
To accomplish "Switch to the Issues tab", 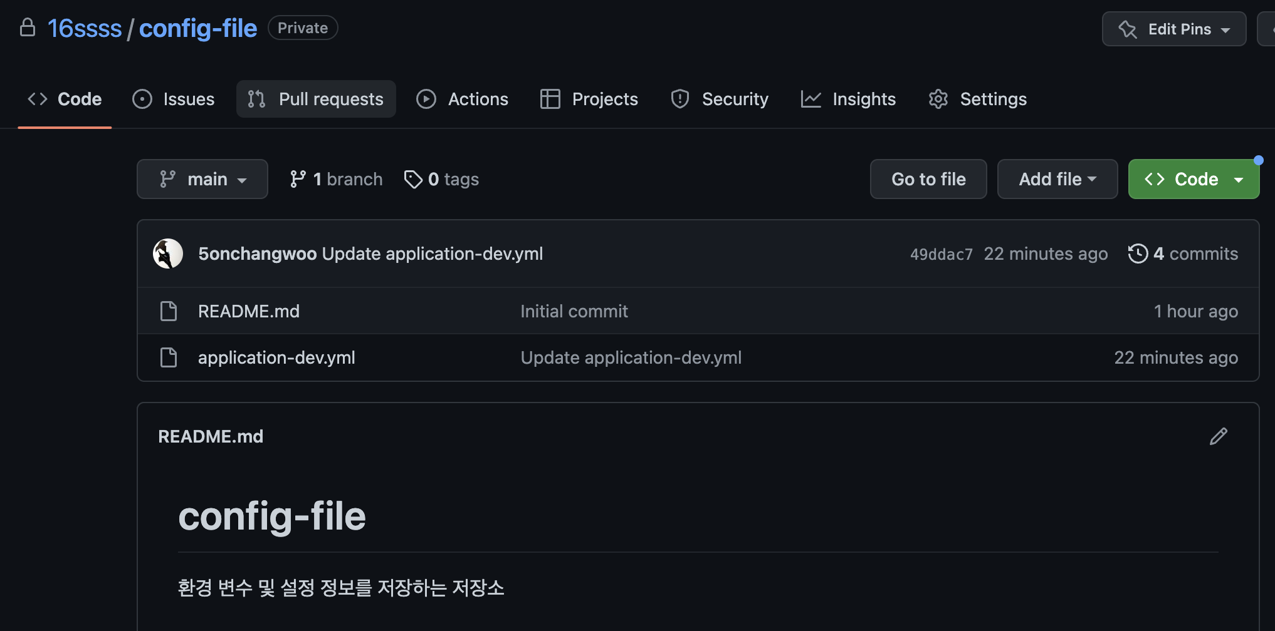I will coord(174,99).
